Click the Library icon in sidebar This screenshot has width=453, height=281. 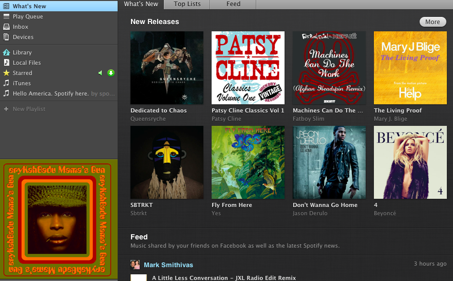pyautogui.click(x=6, y=52)
